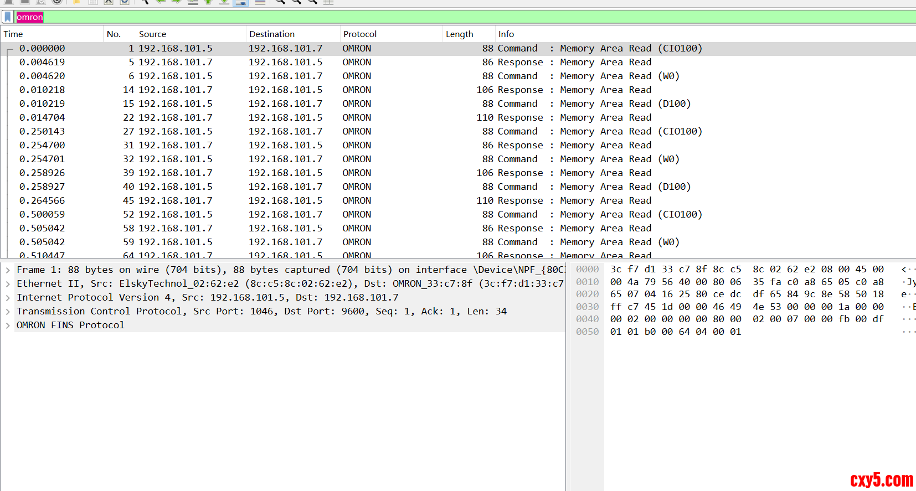Expand Internet Protocol Version 4 details
Screen dimensions: 916x491
8,298
